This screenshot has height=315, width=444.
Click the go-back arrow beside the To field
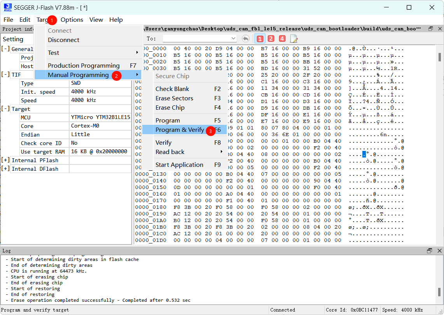click(x=246, y=38)
